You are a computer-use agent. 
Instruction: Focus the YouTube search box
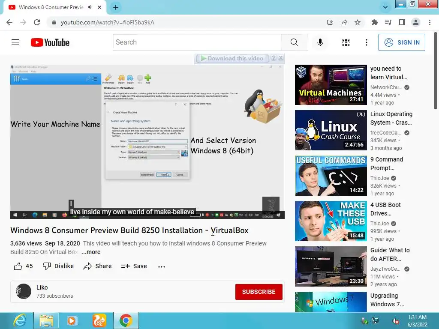197,42
